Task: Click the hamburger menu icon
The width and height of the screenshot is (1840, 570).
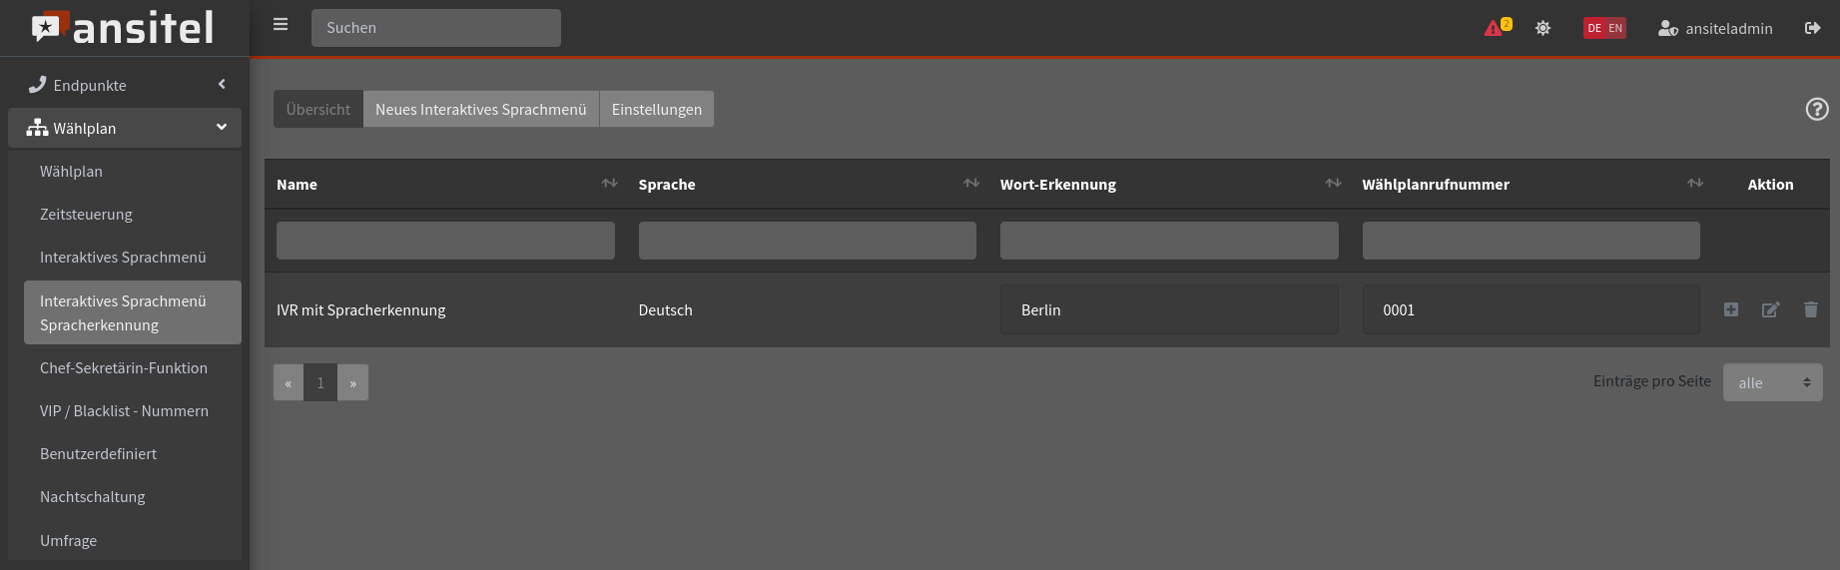Action: point(281,25)
